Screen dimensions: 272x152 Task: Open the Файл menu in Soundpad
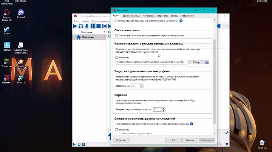[x=76, y=21]
